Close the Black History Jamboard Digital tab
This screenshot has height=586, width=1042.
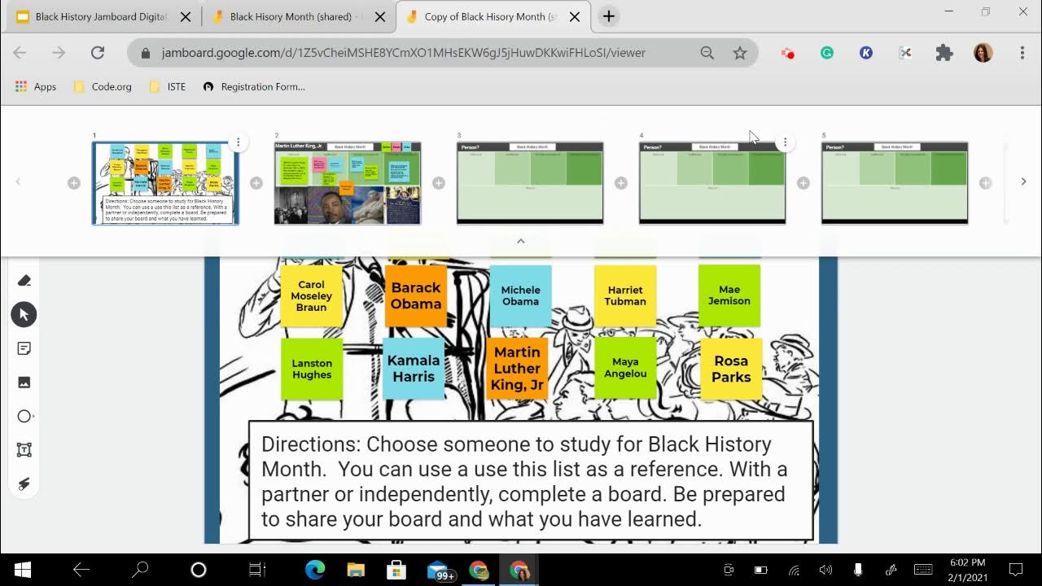tap(186, 16)
